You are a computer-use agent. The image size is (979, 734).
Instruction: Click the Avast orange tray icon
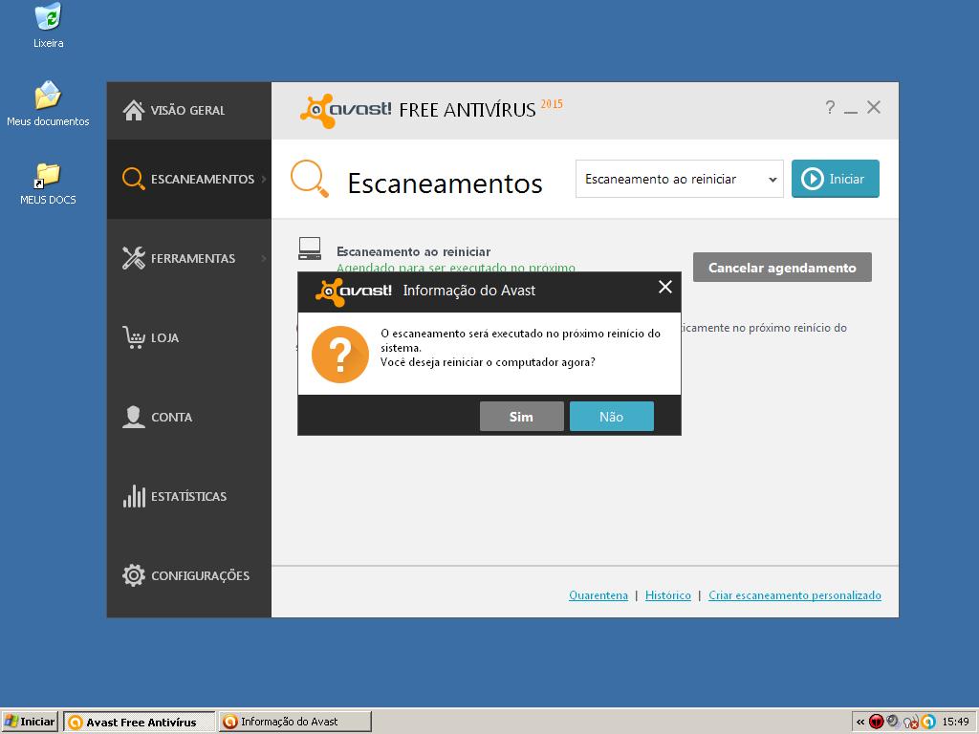[x=928, y=723]
